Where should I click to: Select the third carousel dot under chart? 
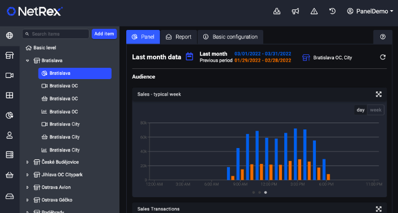266,193
